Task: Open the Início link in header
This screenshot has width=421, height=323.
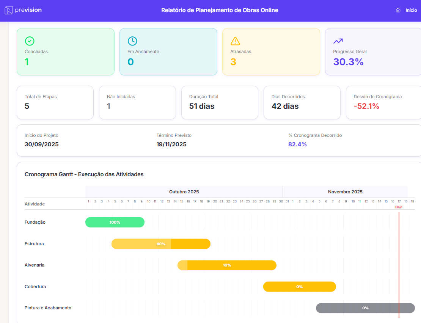Action: (x=411, y=10)
